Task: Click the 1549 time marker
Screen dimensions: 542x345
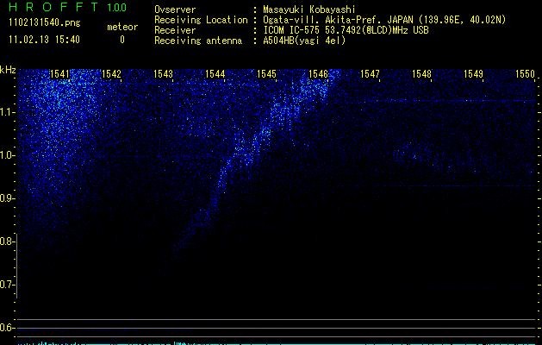Action: [x=473, y=74]
